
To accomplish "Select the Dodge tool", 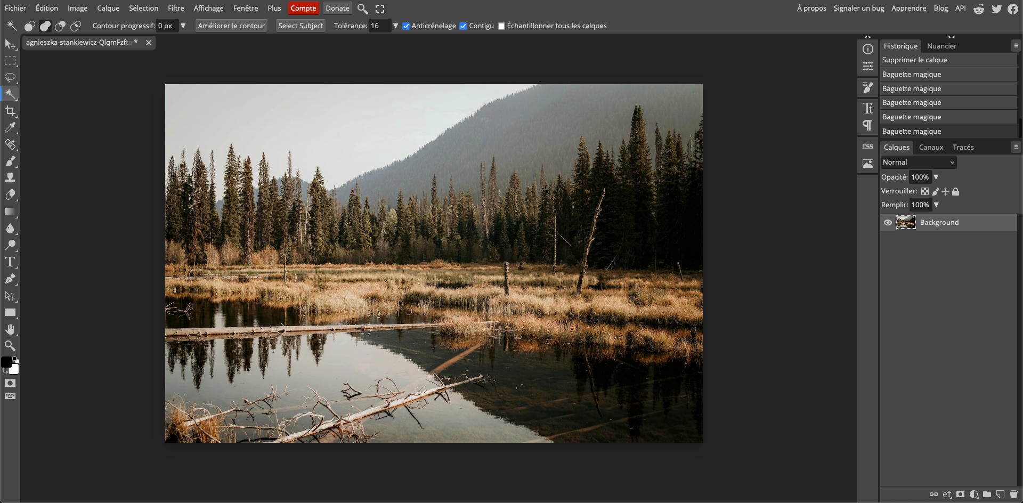I will 10,245.
